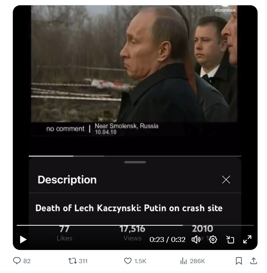Close the Description panel with X
Viewport: 267px width, 273px height.
tap(227, 180)
